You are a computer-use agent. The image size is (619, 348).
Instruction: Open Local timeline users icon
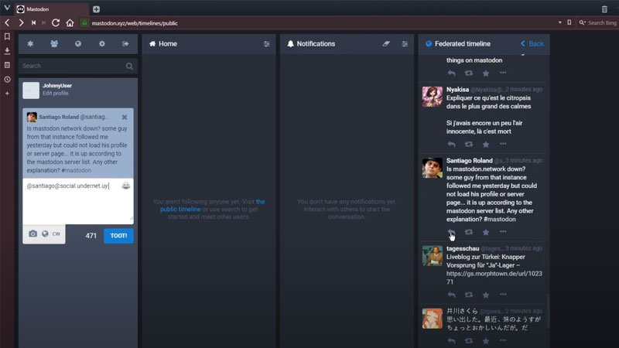(54, 44)
